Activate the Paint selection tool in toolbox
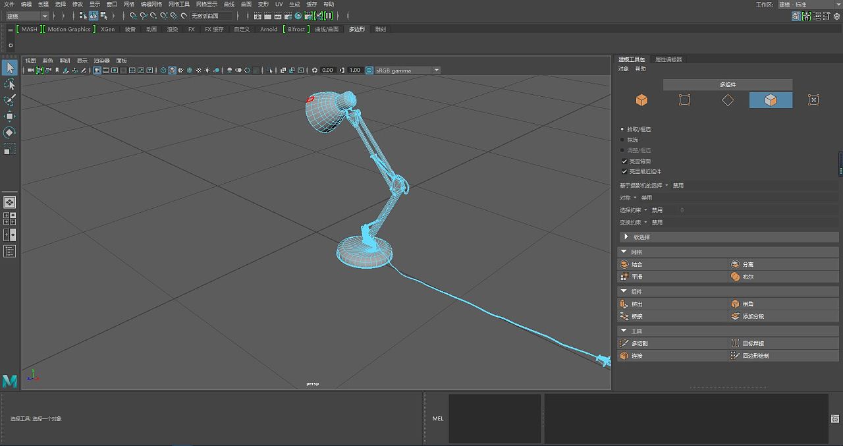The height and width of the screenshot is (446, 843). coord(10,100)
